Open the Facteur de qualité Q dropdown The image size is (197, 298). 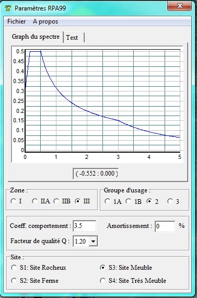click(93, 242)
